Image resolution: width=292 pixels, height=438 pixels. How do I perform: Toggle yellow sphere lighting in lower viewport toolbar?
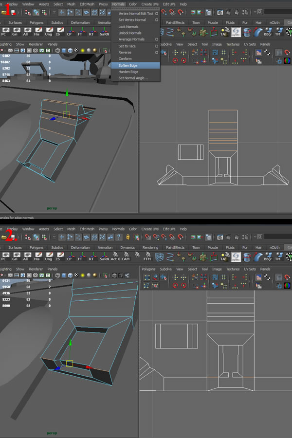click(x=83, y=275)
